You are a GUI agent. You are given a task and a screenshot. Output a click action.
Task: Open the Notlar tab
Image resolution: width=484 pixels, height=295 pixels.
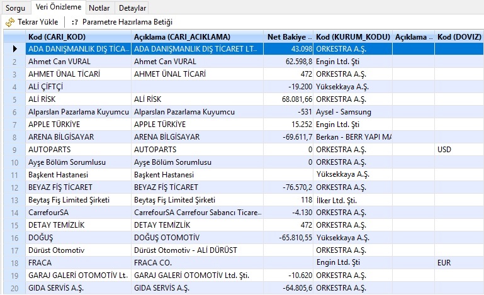pyautogui.click(x=99, y=8)
